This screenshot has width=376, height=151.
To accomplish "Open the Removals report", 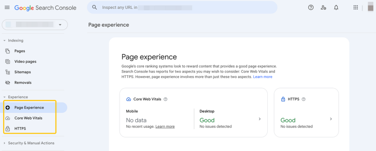I will 23,82.
